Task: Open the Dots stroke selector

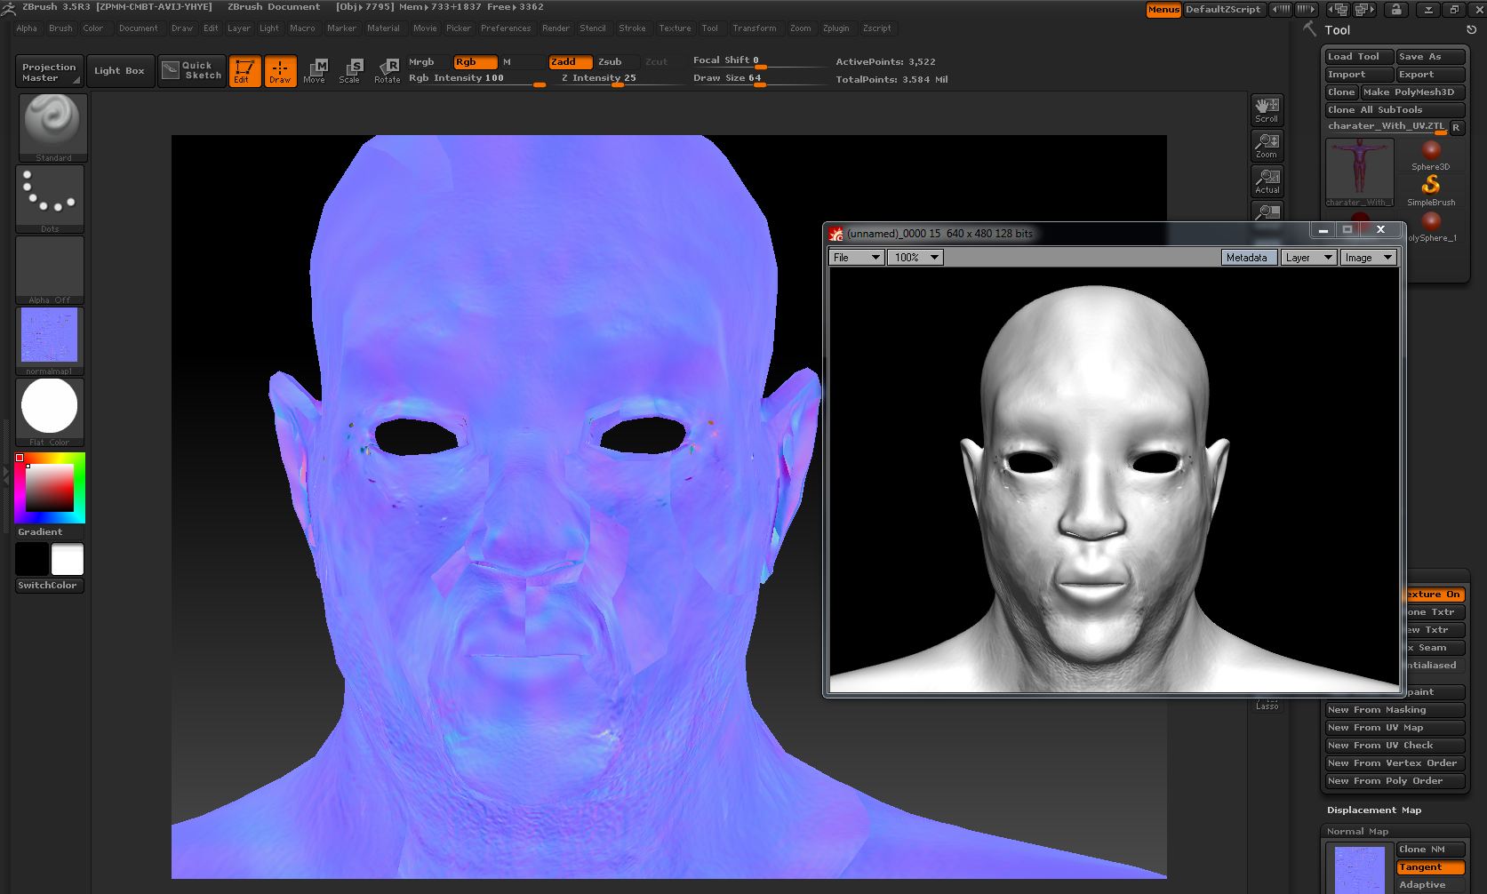Action: pyautogui.click(x=50, y=199)
